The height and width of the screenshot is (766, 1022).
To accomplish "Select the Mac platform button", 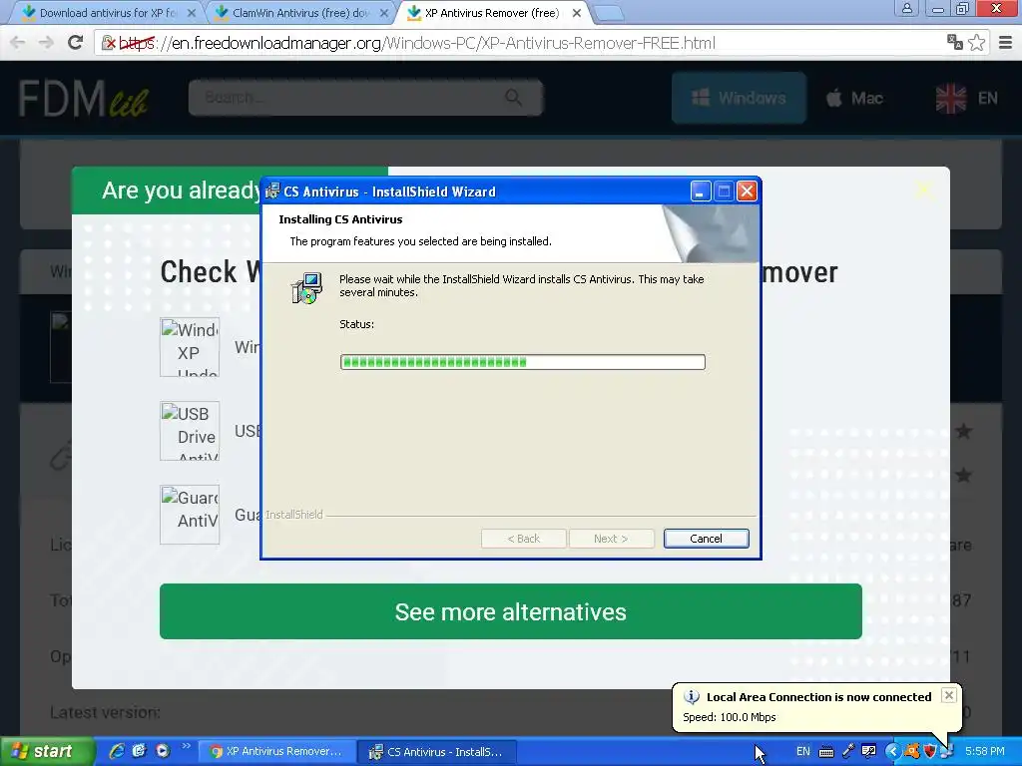I will click(x=854, y=99).
